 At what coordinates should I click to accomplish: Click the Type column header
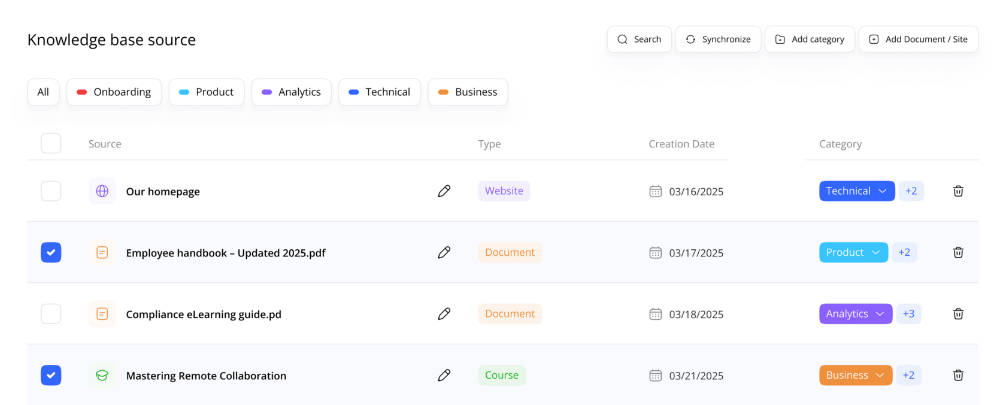coord(489,144)
